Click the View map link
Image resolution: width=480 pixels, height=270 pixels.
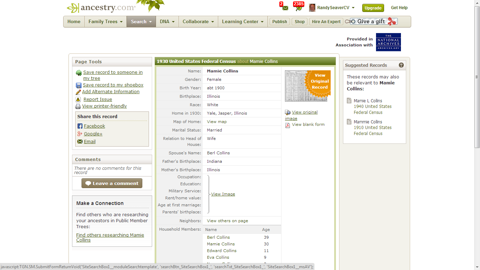point(217,122)
